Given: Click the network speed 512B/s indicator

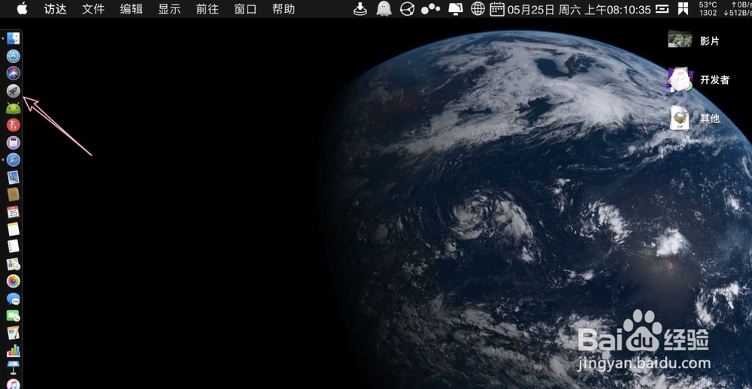Looking at the screenshot, I should coord(737,13).
